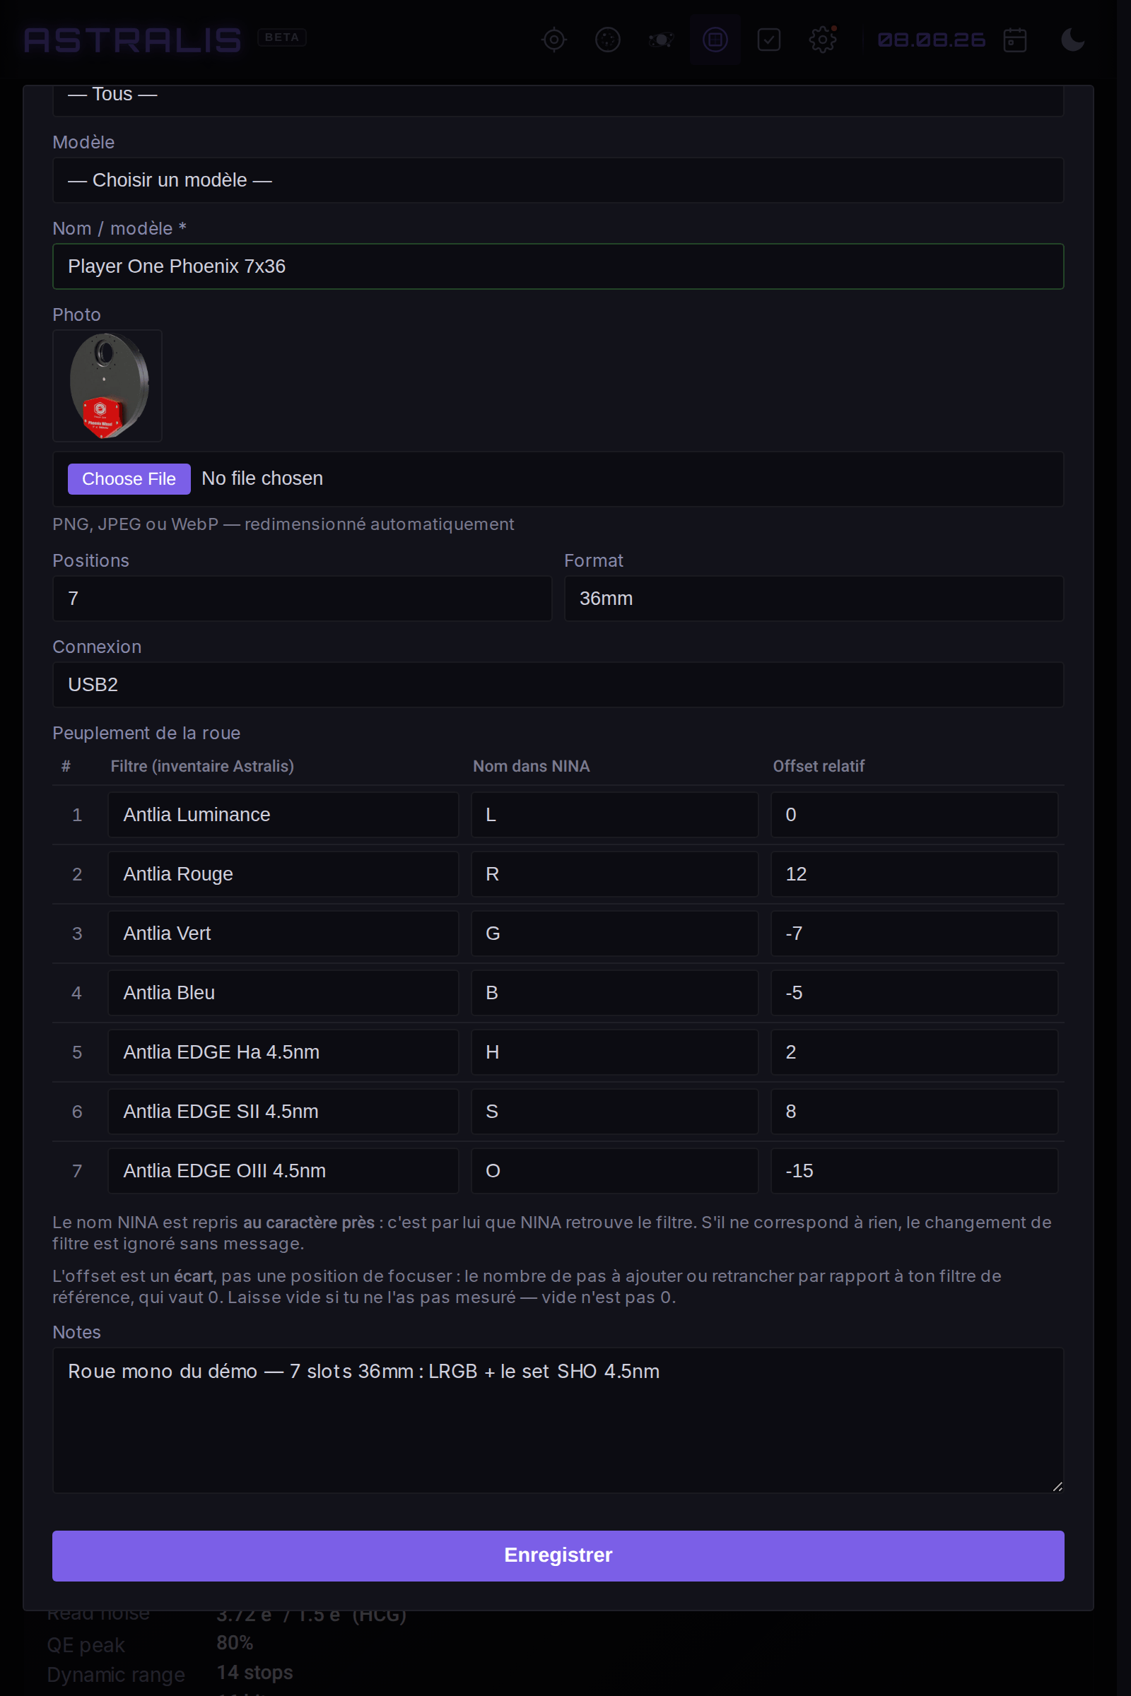The width and height of the screenshot is (1131, 1696).
Task: Click the Notes text area
Action: pos(558,1420)
